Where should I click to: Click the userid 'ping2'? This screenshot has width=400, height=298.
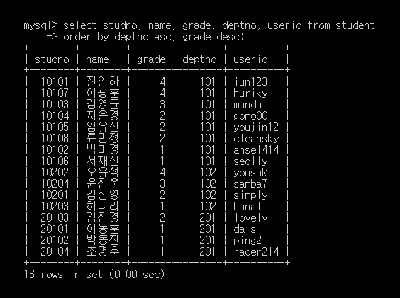pos(248,241)
